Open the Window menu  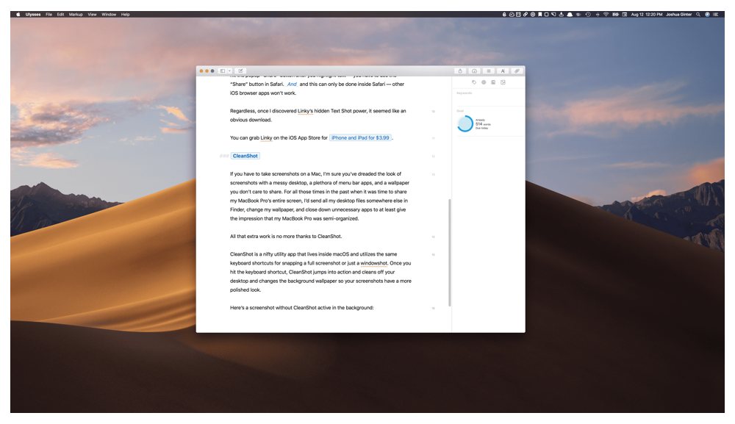109,15
